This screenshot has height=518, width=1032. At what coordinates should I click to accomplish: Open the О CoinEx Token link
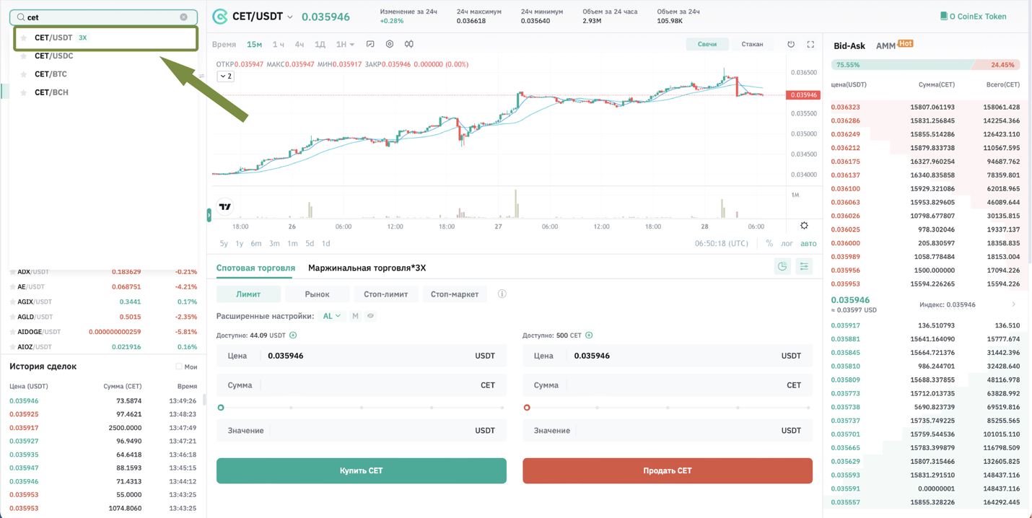click(978, 16)
